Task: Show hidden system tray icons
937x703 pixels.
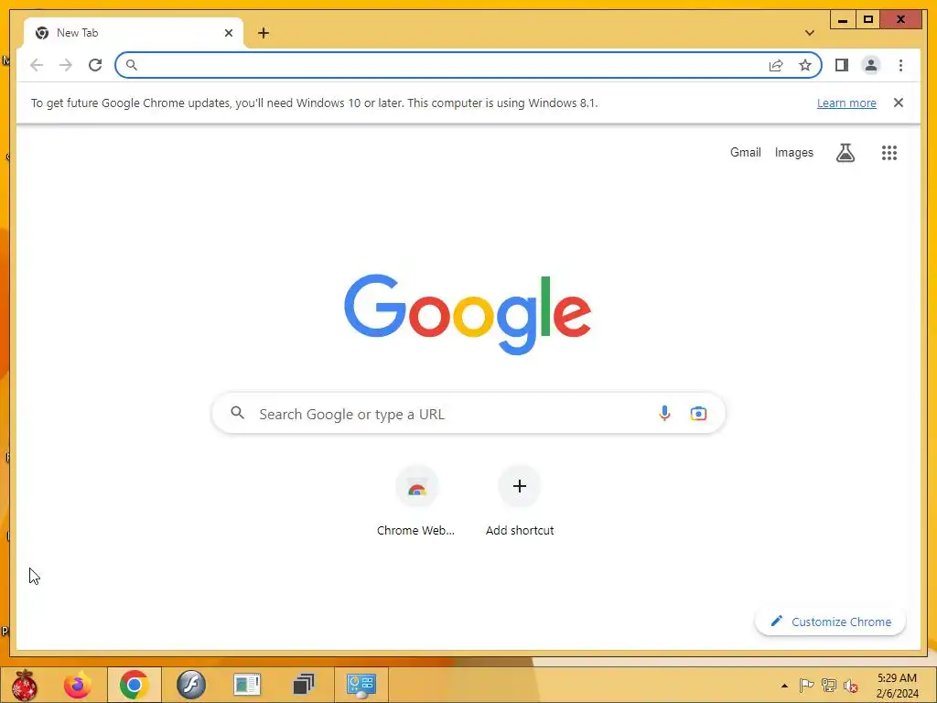Action: (x=784, y=686)
